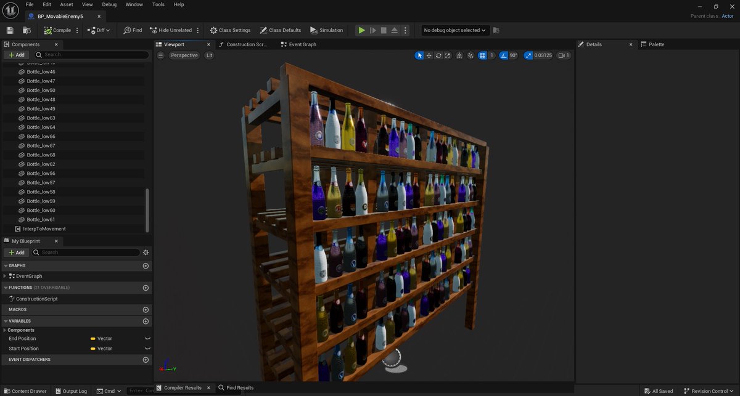Screen dimensions: 740x396
Task: Click the Find button in the toolbar
Action: pyautogui.click(x=133, y=30)
